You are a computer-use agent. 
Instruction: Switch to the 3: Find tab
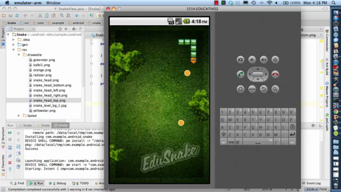point(17,183)
